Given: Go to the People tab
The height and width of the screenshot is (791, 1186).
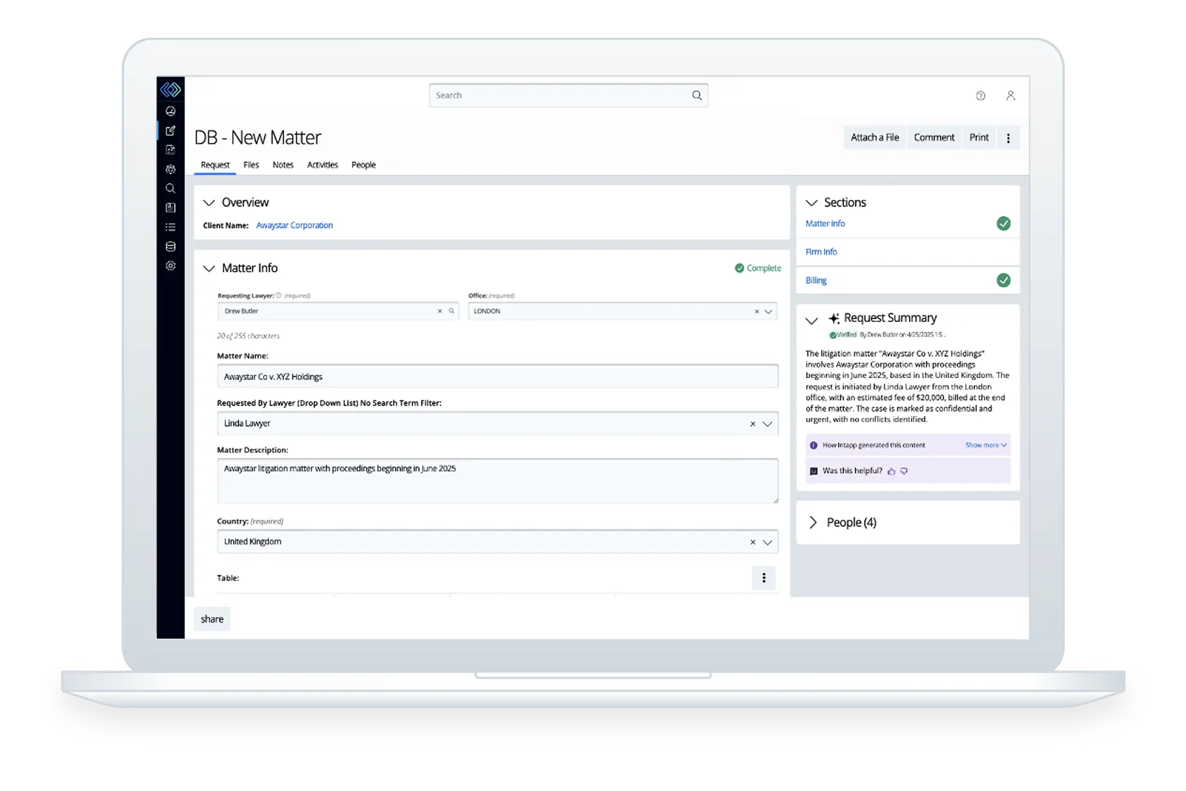Looking at the screenshot, I should click(x=363, y=165).
